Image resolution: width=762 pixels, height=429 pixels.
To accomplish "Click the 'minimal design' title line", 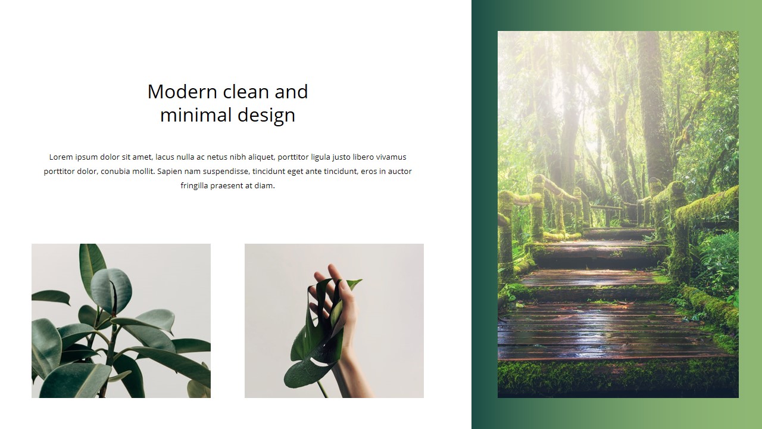I will point(227,114).
